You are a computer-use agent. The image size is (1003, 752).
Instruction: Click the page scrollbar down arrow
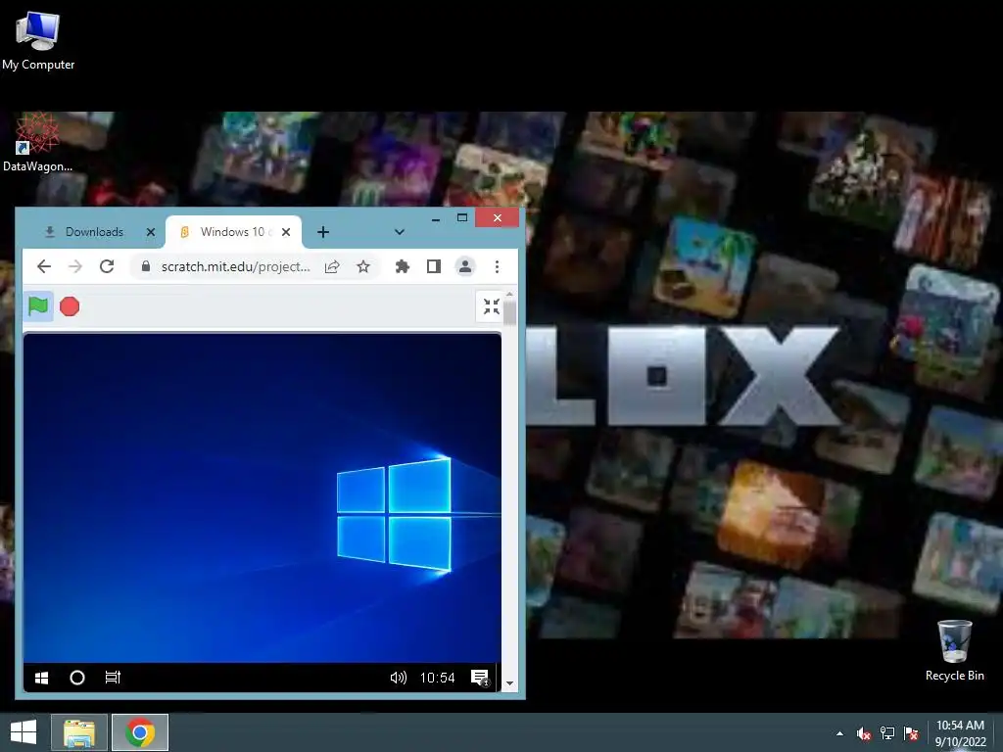[509, 682]
